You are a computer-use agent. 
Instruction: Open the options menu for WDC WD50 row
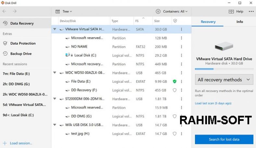pos(181,73)
